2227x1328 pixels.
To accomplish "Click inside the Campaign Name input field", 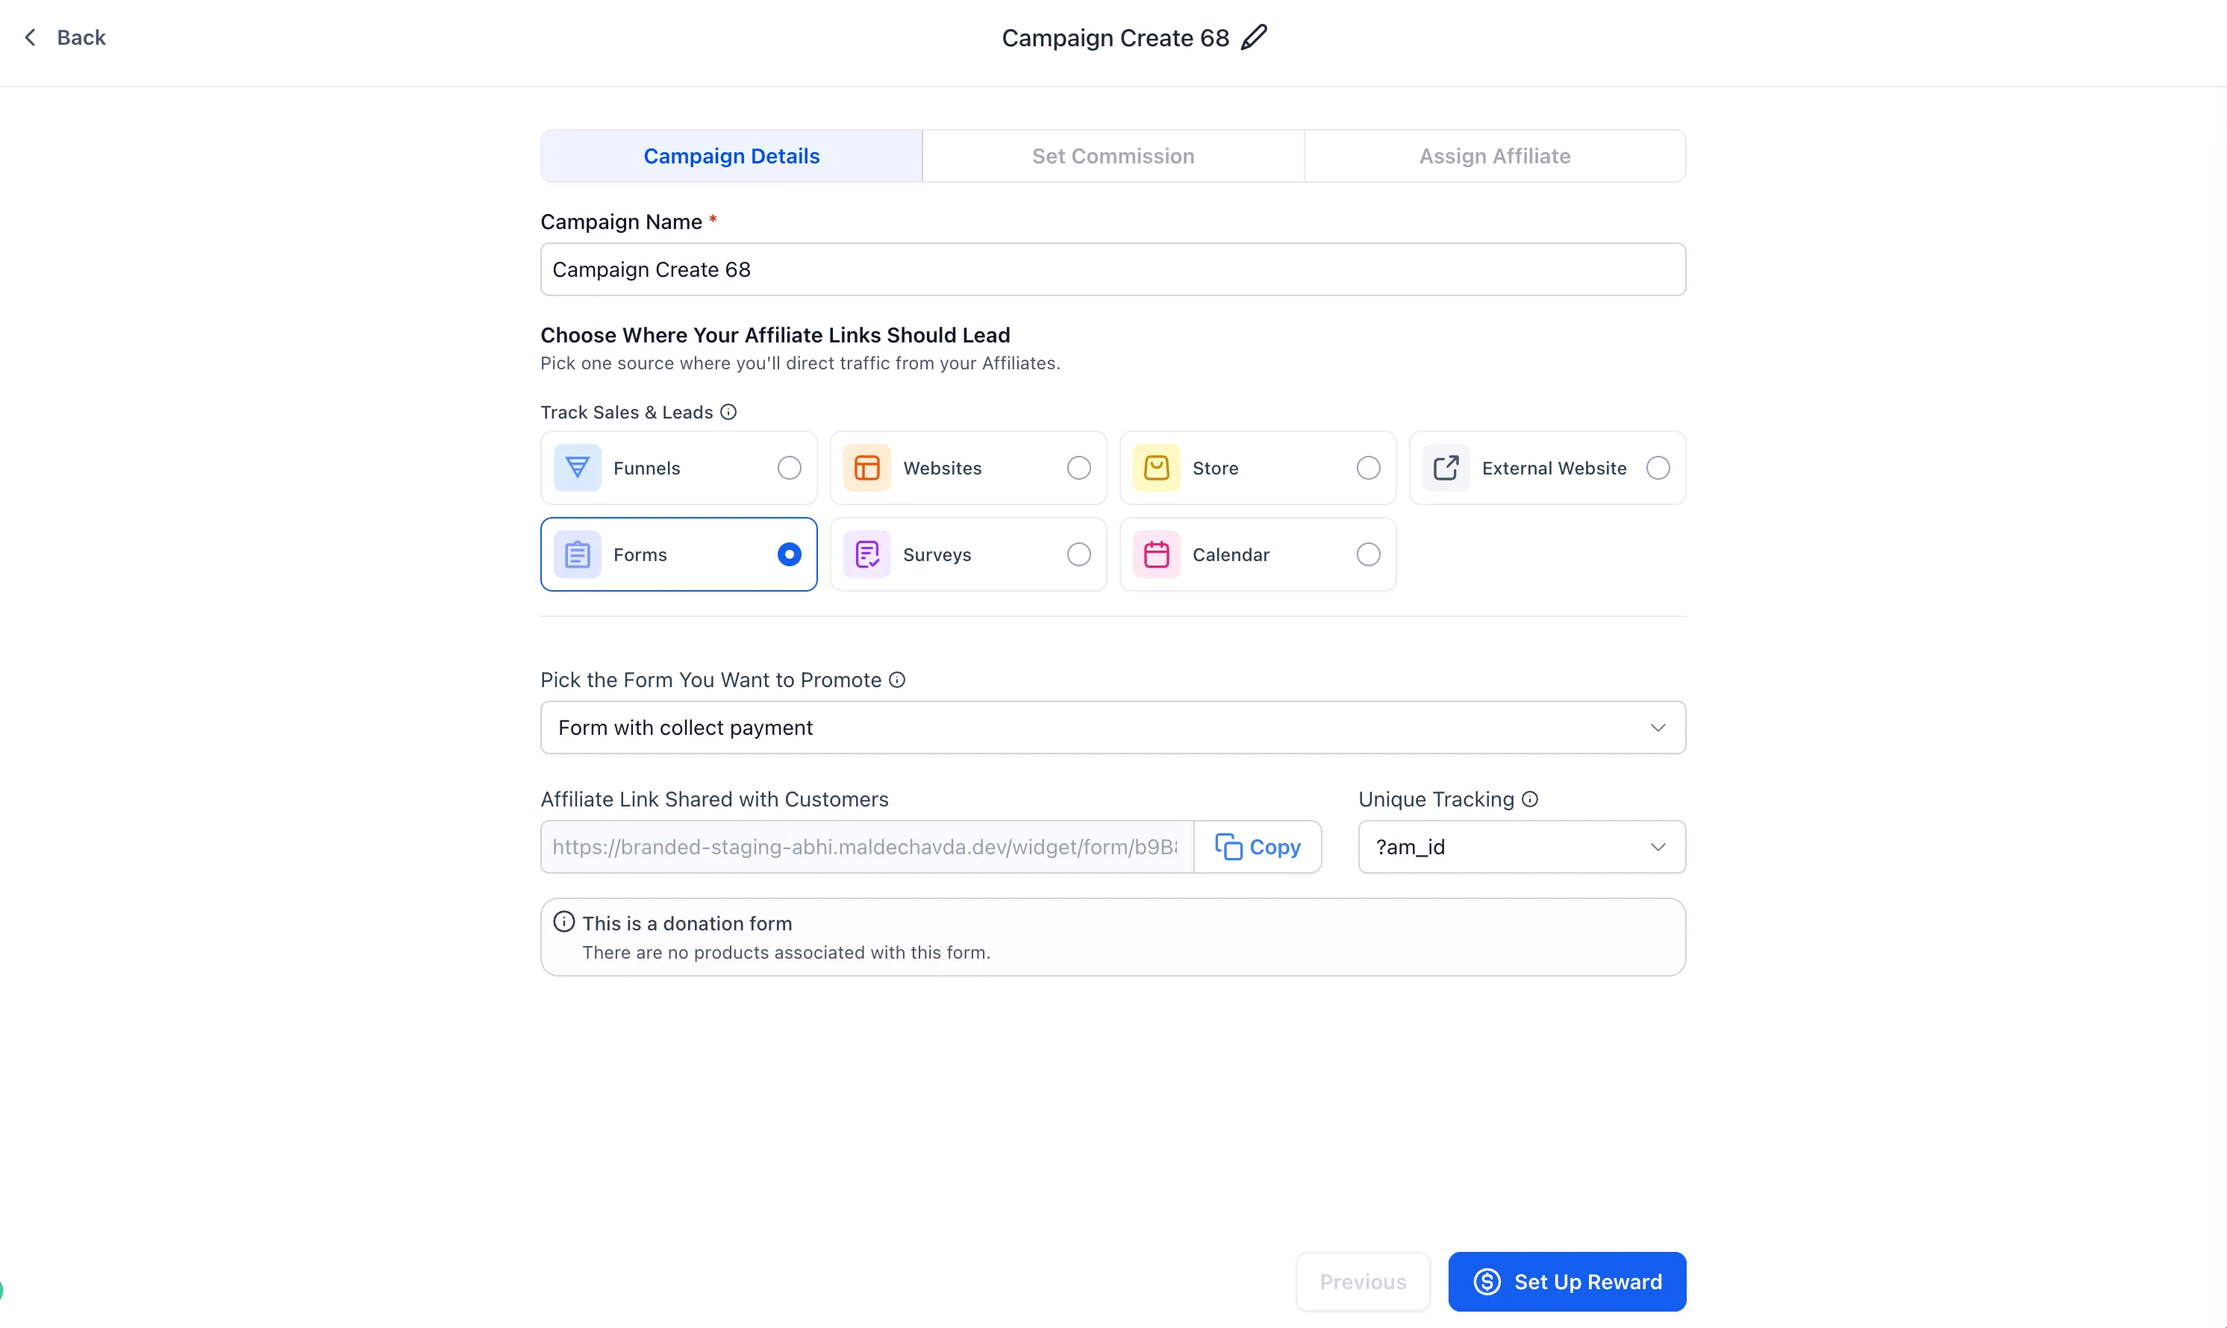I will pos(1113,269).
